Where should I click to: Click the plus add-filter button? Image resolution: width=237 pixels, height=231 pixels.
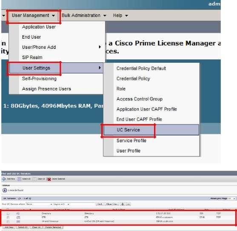pyautogui.click(x=123, y=204)
